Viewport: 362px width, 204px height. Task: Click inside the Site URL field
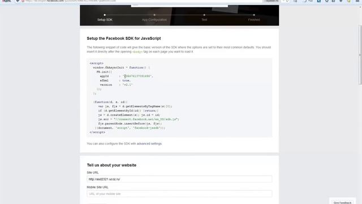(x=179, y=179)
